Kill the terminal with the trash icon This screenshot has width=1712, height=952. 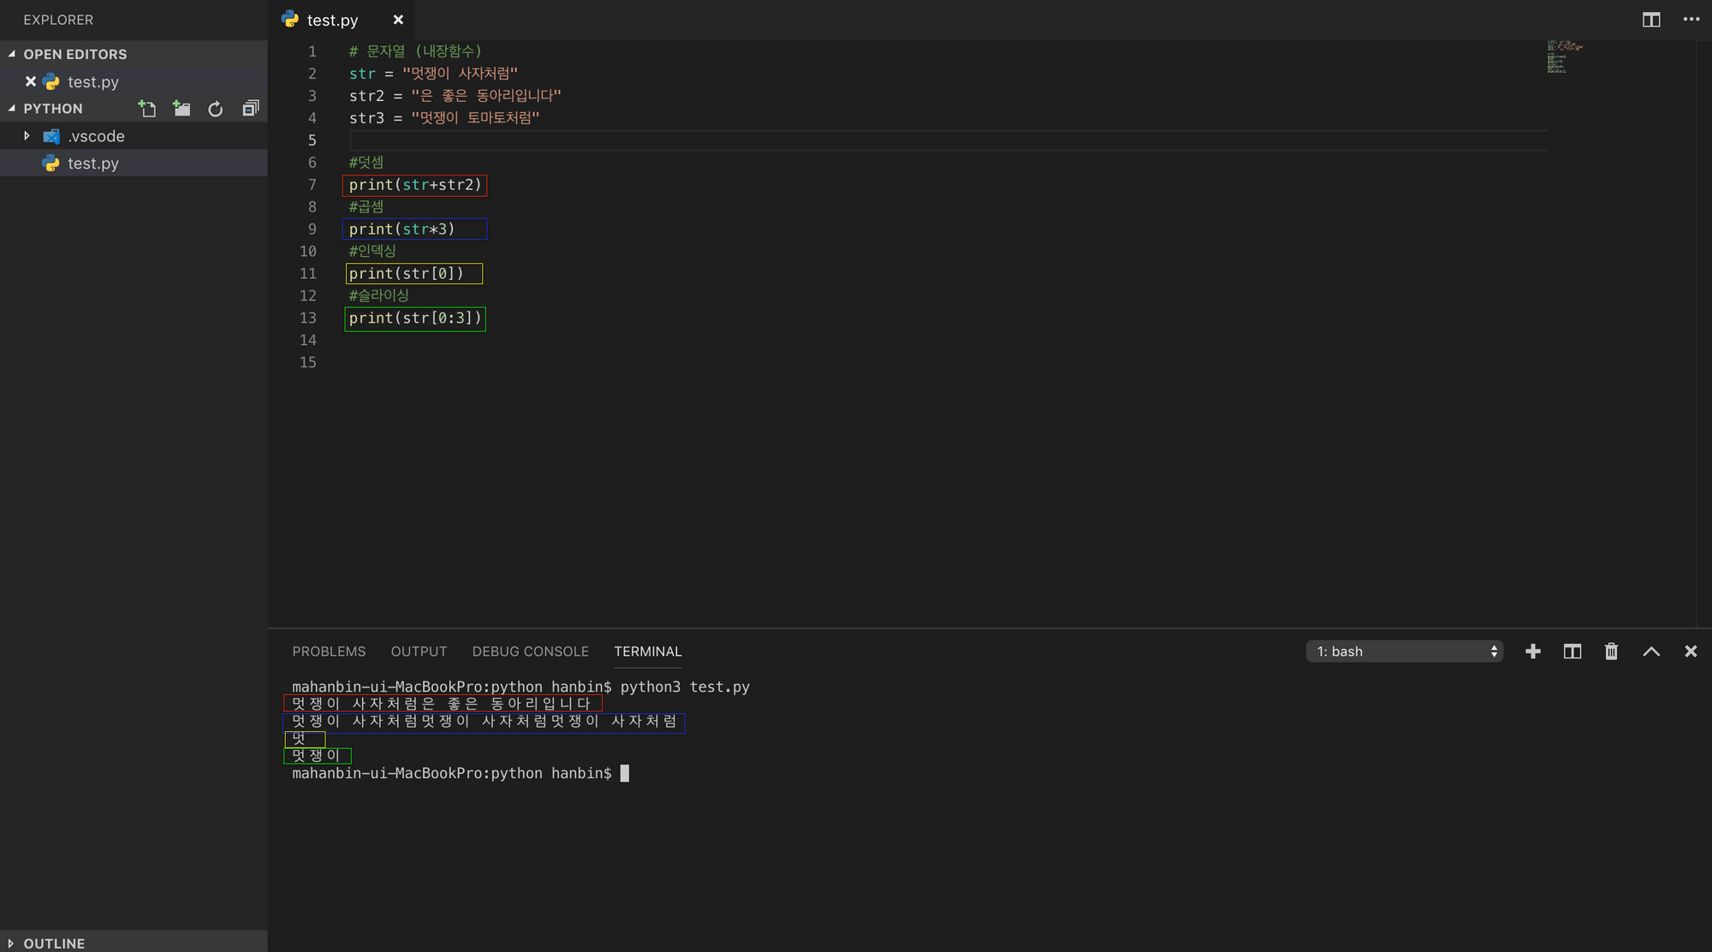pyautogui.click(x=1611, y=652)
